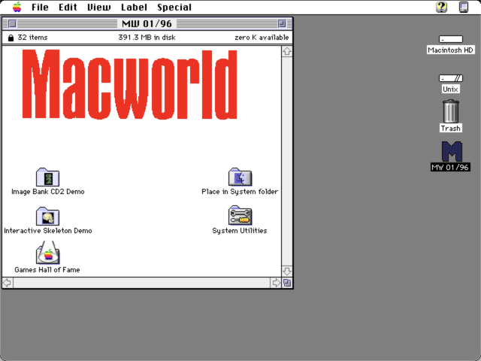The width and height of the screenshot is (481, 361).
Task: Open the File menu
Action: (x=40, y=7)
